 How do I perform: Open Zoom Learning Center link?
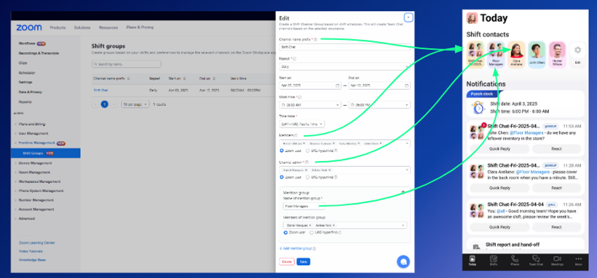coord(37,242)
